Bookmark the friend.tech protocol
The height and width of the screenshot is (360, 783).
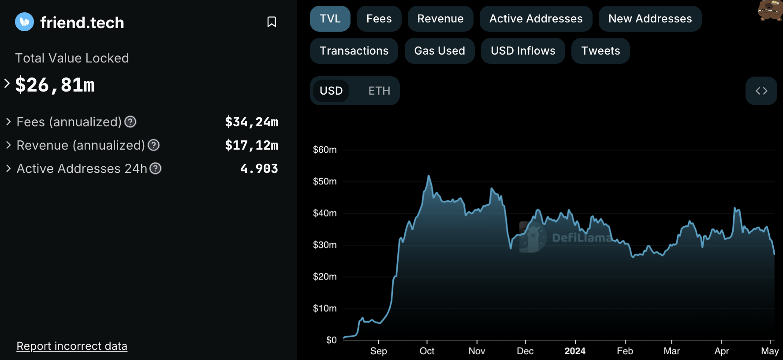click(272, 22)
